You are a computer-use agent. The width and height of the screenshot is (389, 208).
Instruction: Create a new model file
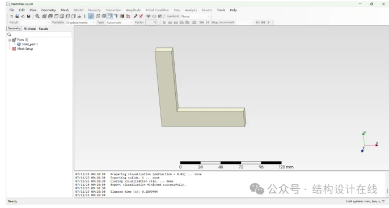(11, 16)
